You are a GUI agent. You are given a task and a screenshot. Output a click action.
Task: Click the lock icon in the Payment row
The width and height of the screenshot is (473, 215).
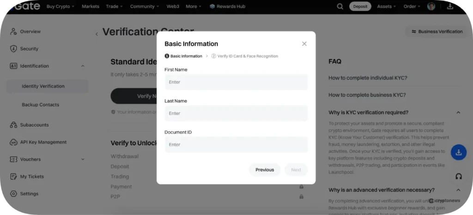(x=301, y=187)
